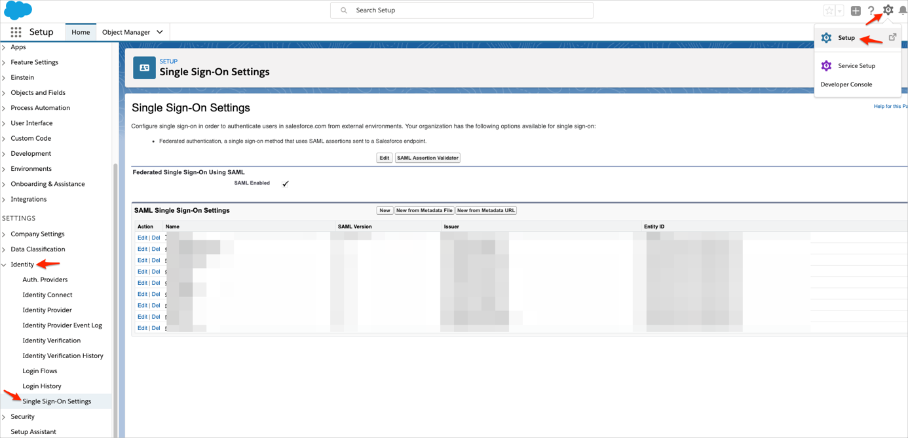Click into the Search Setup field

(462, 10)
